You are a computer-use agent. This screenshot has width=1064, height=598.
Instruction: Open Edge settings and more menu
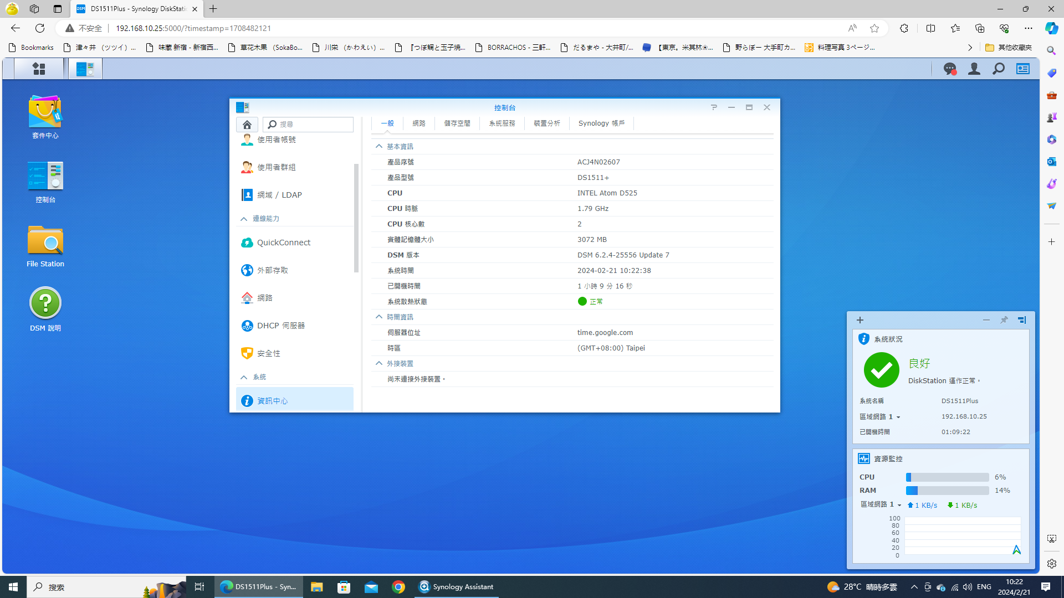[x=1029, y=28]
